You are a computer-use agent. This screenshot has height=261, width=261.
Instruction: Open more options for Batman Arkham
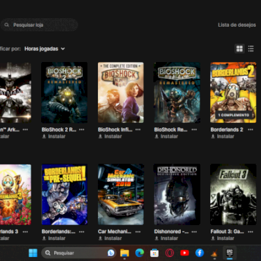[x=25, y=130]
